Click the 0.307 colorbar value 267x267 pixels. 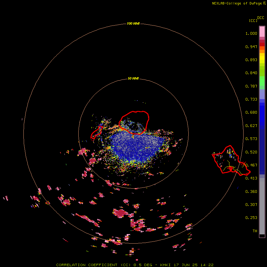[x=251, y=205]
